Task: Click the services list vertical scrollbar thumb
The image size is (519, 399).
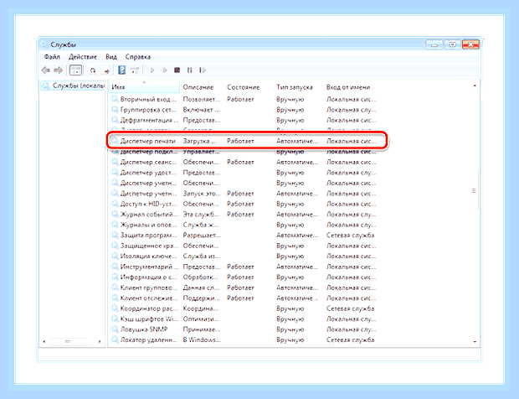Action: coord(475,191)
